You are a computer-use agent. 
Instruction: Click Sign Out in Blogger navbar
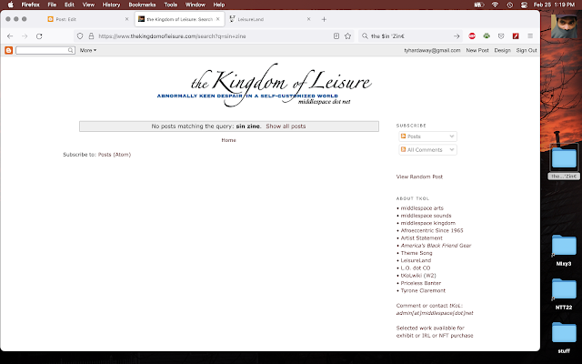[527, 50]
